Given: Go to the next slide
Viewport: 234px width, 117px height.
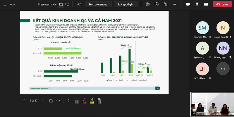Looking at the screenshot, I should click(x=43, y=101).
